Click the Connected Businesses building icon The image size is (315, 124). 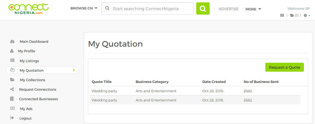12,99
